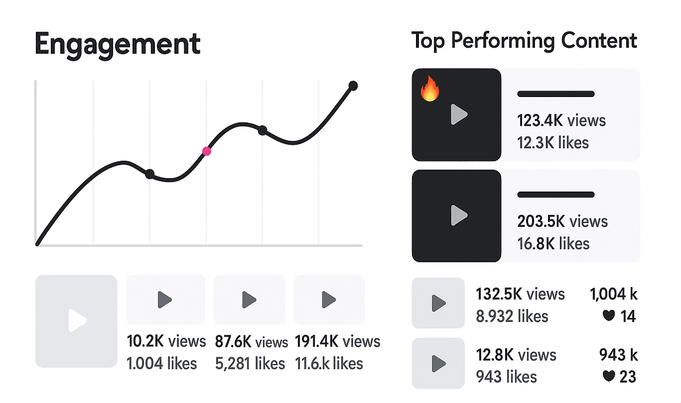
Task: Click the heart icon beside 23
Action: point(608,376)
